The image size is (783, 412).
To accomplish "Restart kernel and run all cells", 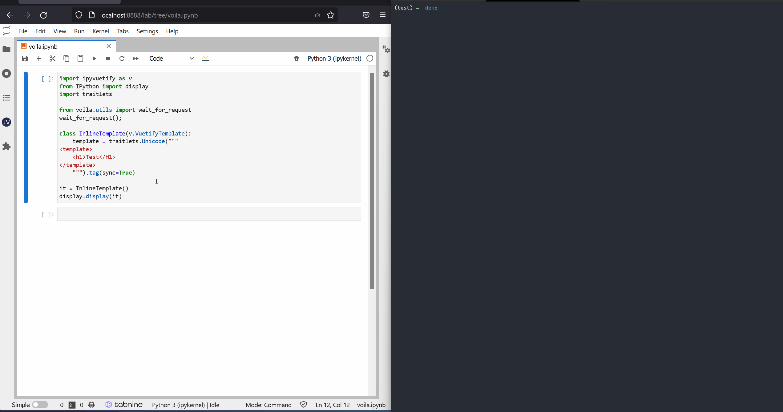I will 135,58.
